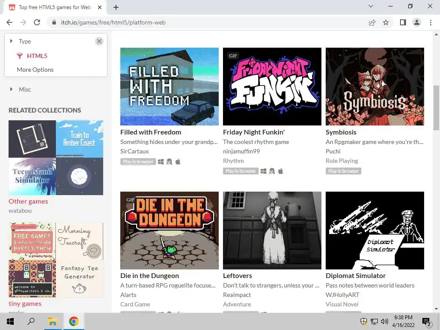440x330 pixels.
Task: Close the itch.io games tab
Action: pos(100,7)
